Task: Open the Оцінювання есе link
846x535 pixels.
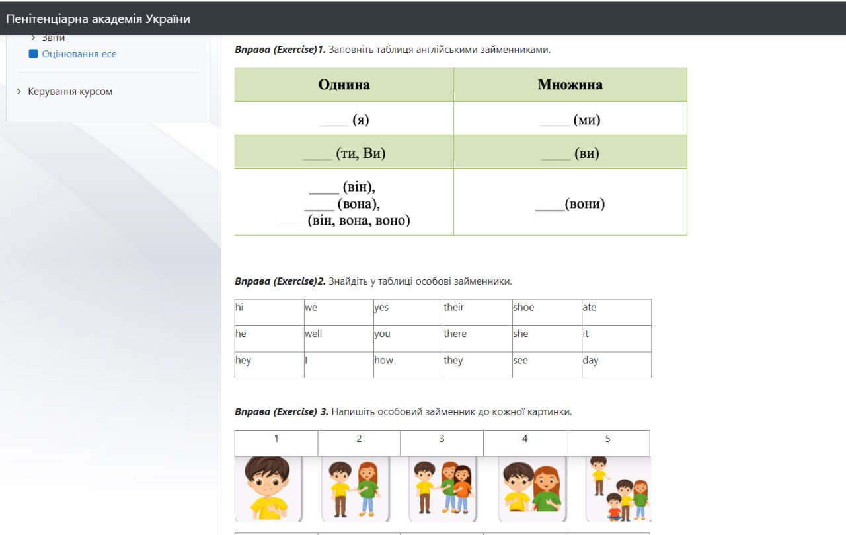Action: click(79, 54)
